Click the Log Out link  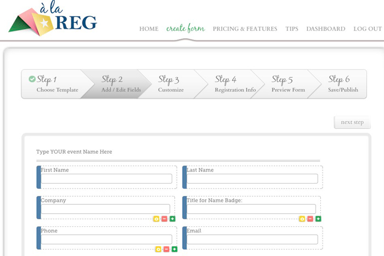point(368,29)
